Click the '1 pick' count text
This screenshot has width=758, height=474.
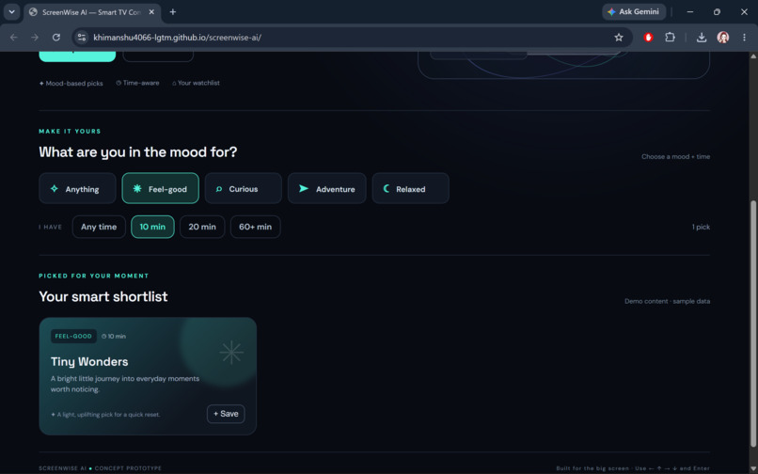pos(701,227)
